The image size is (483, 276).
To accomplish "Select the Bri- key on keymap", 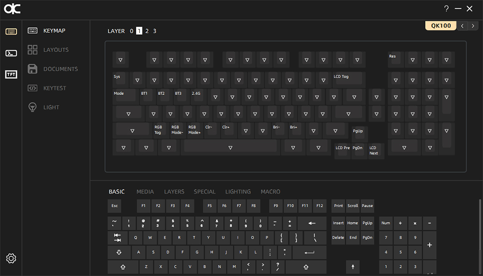I will [x=279, y=131].
